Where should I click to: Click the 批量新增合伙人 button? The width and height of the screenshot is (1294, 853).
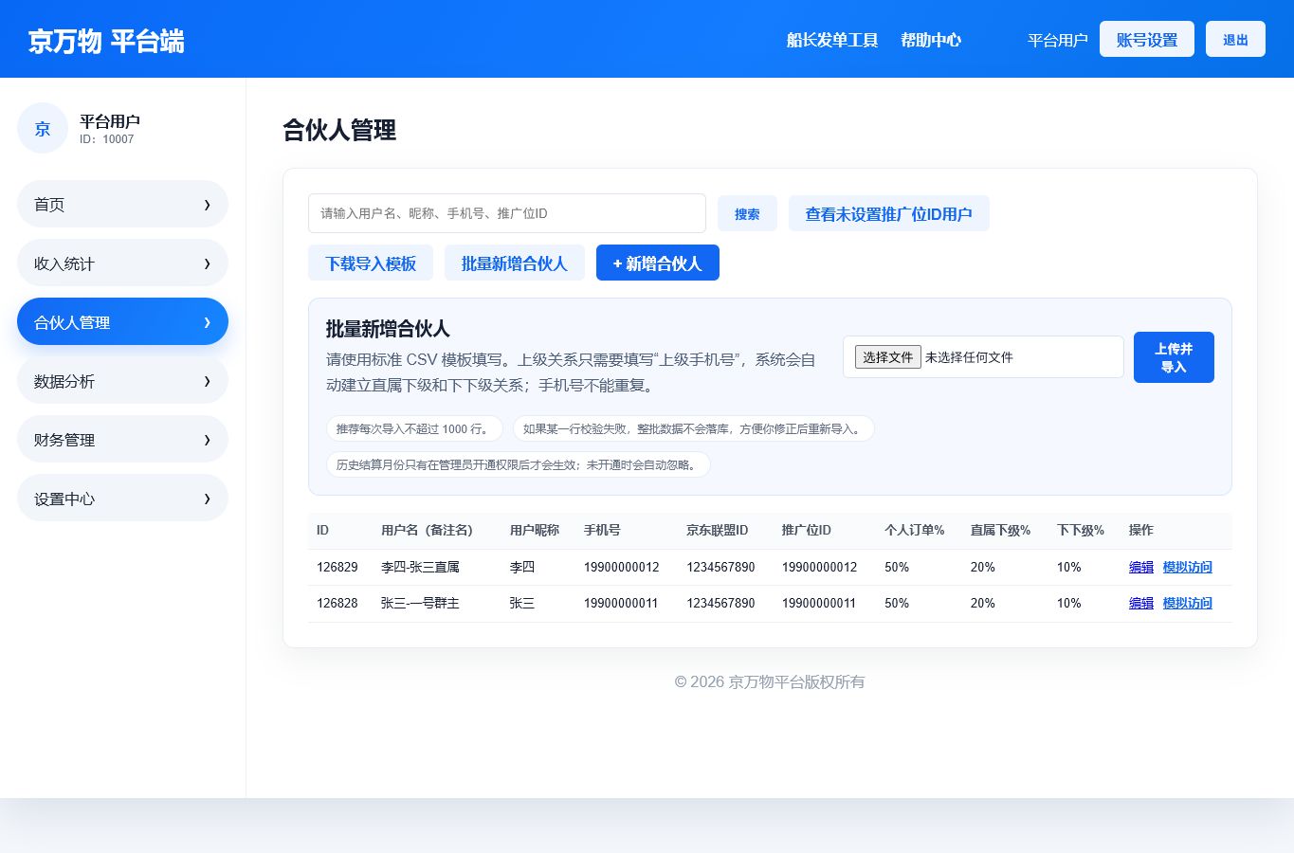(x=515, y=263)
